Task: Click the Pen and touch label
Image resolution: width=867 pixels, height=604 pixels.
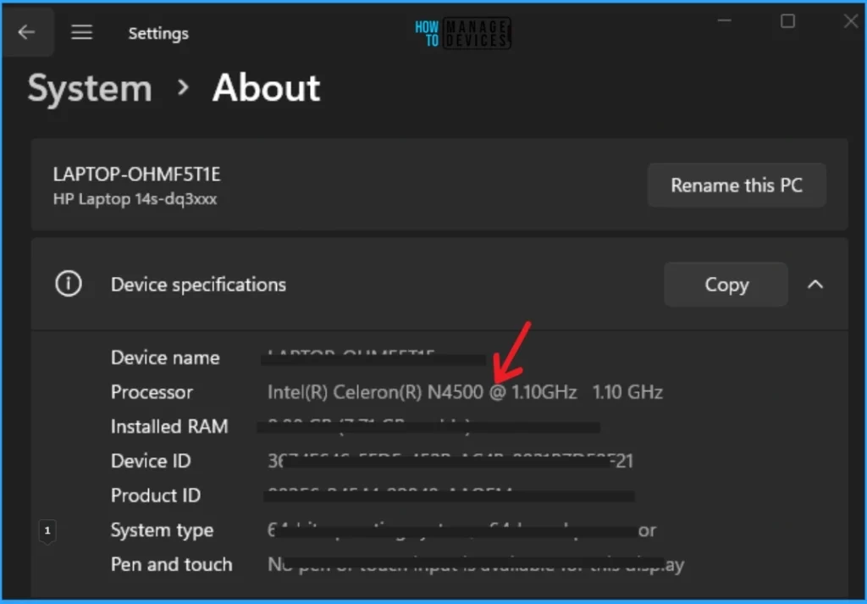Action: click(171, 565)
